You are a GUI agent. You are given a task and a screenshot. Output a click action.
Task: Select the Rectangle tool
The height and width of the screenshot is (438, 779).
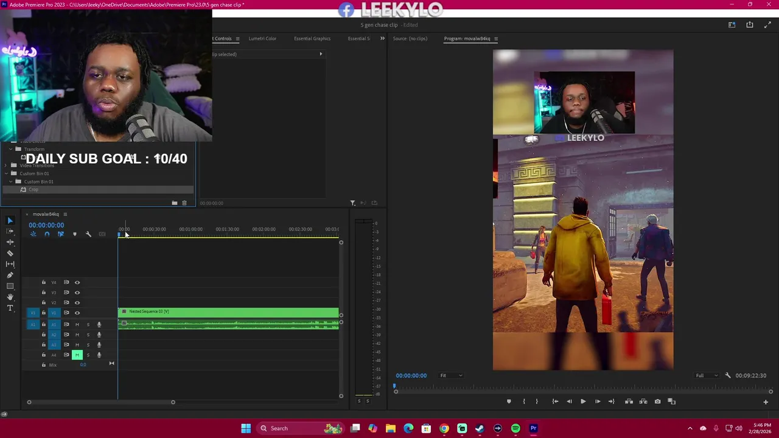click(10, 286)
